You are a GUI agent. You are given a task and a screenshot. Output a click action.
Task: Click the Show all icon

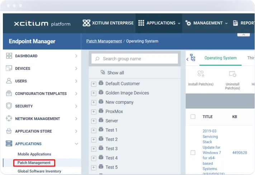(x=103, y=72)
